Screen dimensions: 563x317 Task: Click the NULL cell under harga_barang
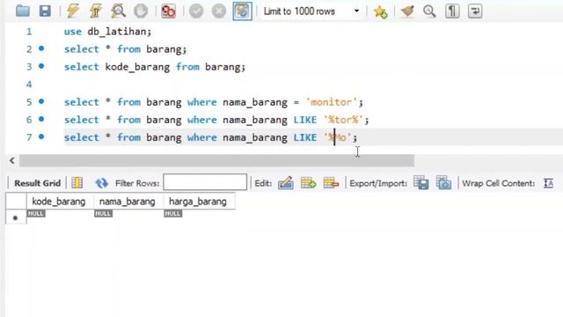pyautogui.click(x=173, y=213)
